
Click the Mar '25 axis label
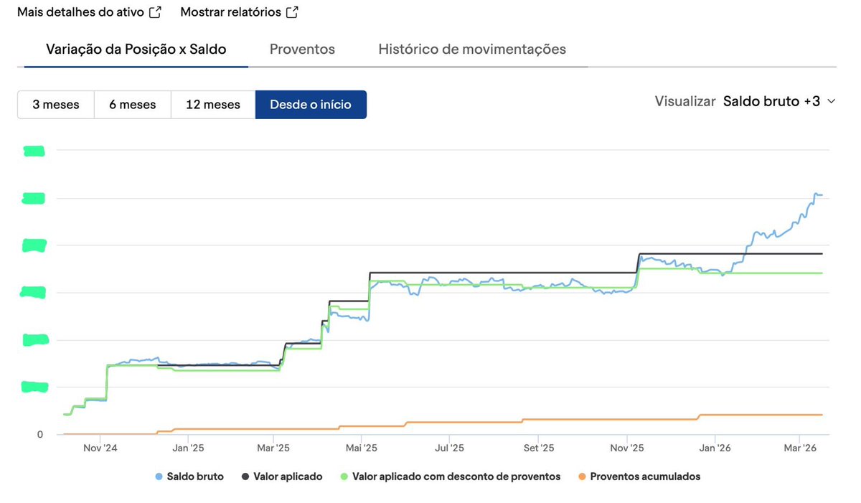[273, 448]
